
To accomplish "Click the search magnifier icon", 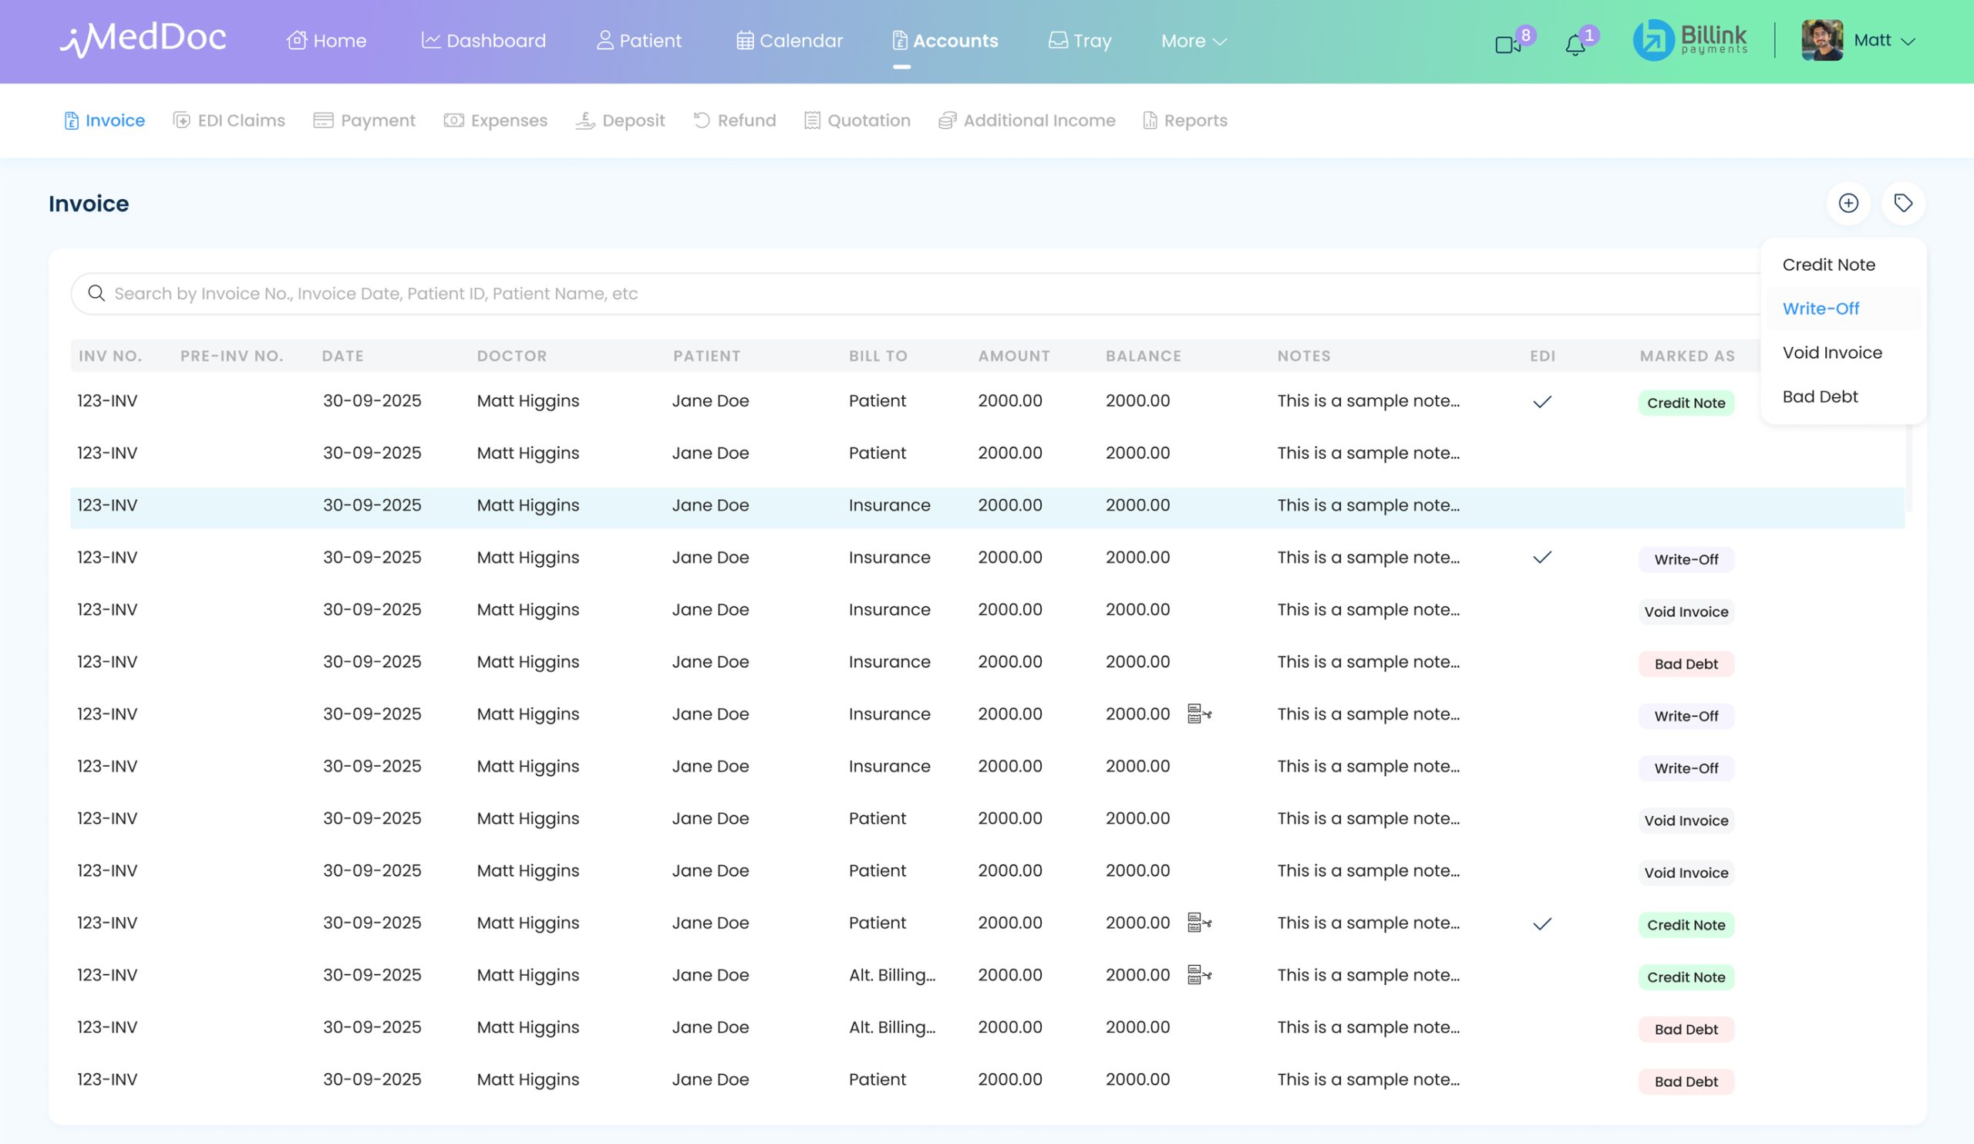I will 96,293.
